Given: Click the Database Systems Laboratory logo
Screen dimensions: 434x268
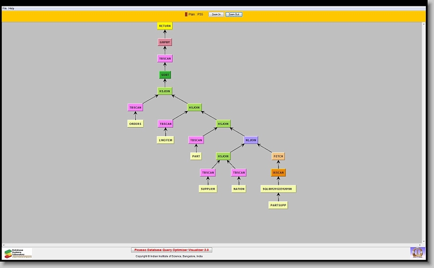Looking at the screenshot, I should (18, 253).
